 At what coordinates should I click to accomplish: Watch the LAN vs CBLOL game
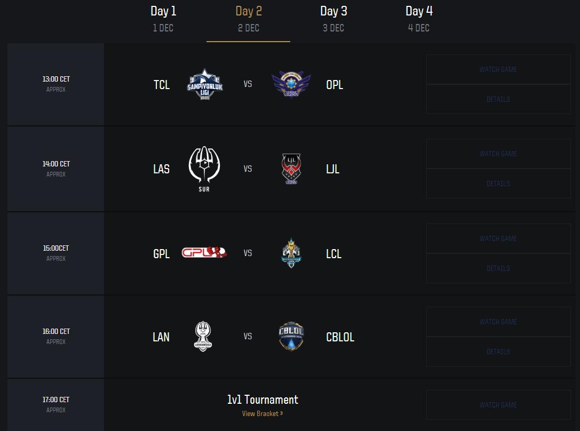[498, 322]
